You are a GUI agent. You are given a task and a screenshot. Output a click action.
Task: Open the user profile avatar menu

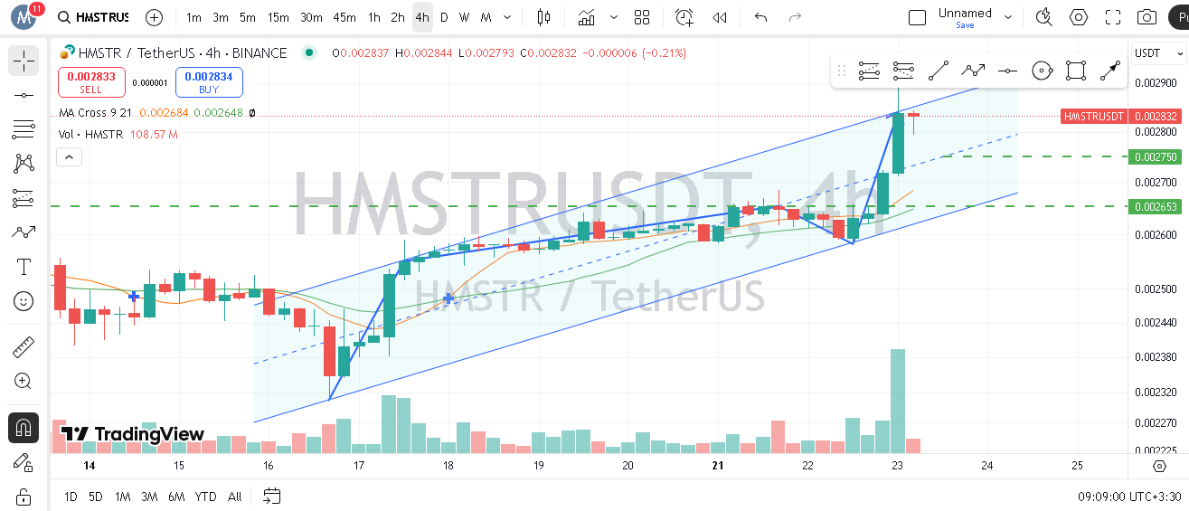click(x=25, y=16)
